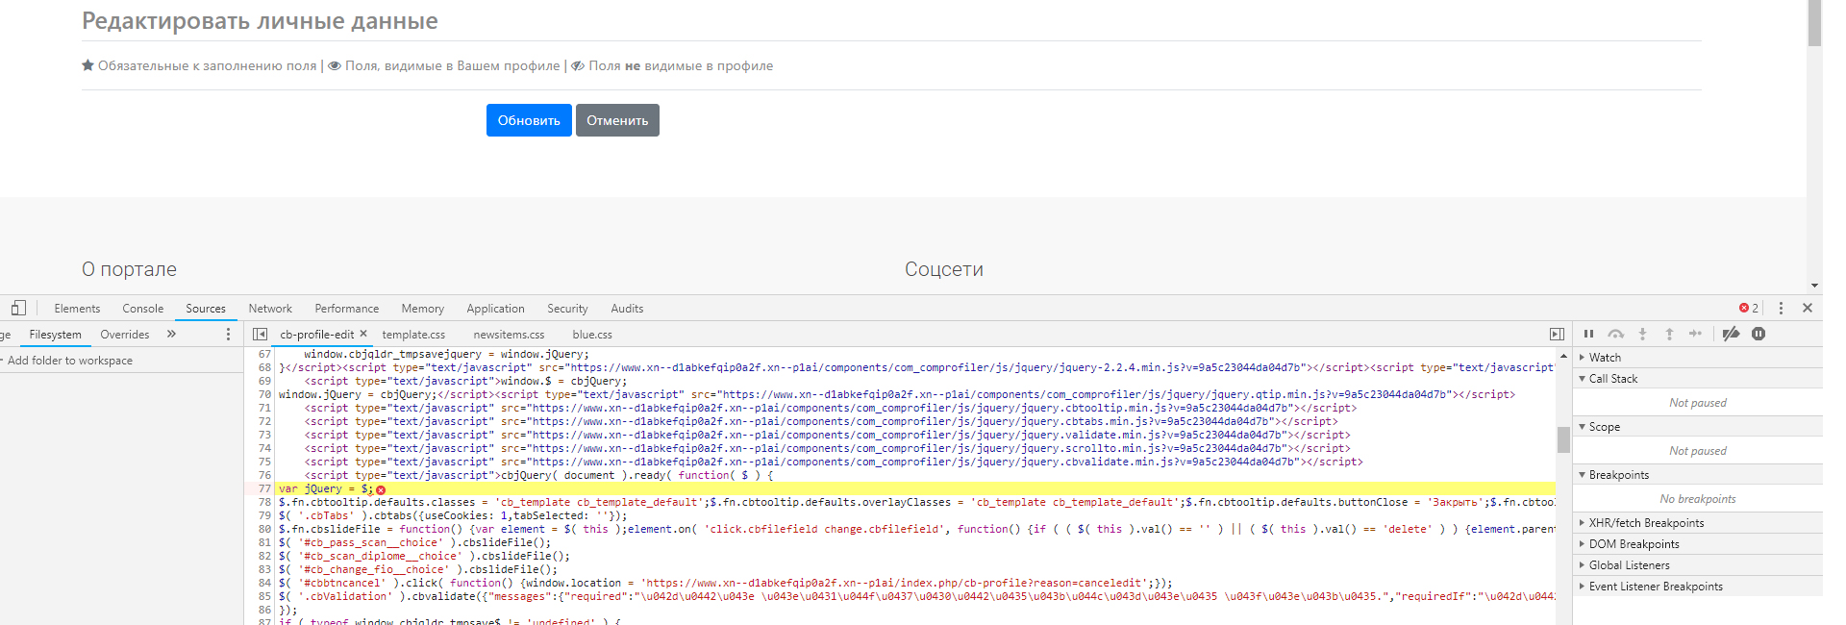The width and height of the screenshot is (1846, 625).
Task: Click the 'Обязательные к заполнению поля' legend text
Action: tap(207, 65)
